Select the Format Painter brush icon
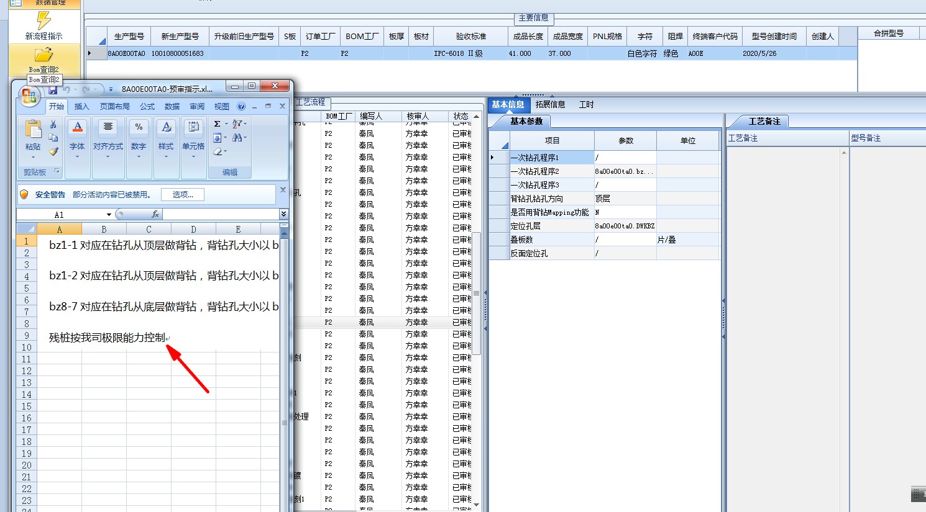Screen dimensions: 926x512 [53, 151]
